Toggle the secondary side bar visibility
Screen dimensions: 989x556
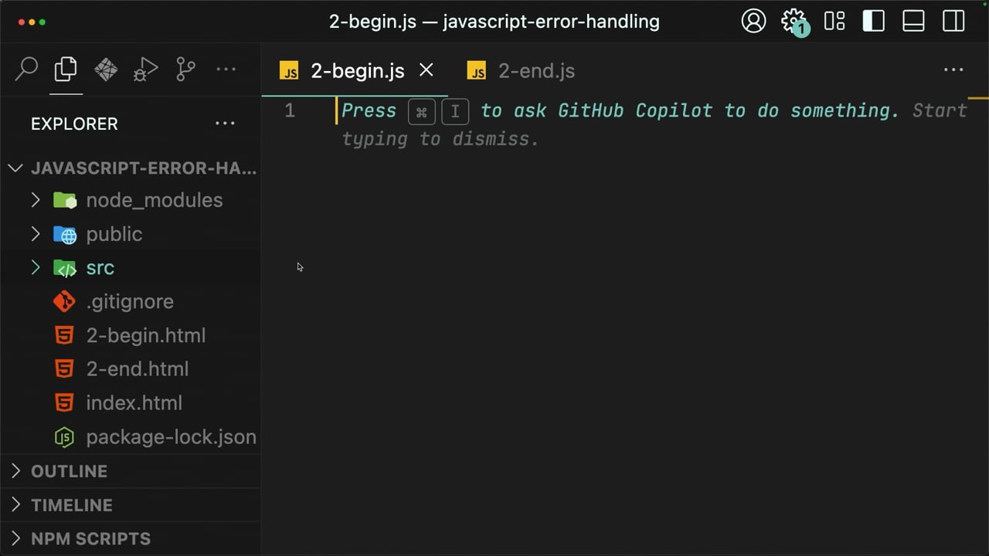pos(953,21)
